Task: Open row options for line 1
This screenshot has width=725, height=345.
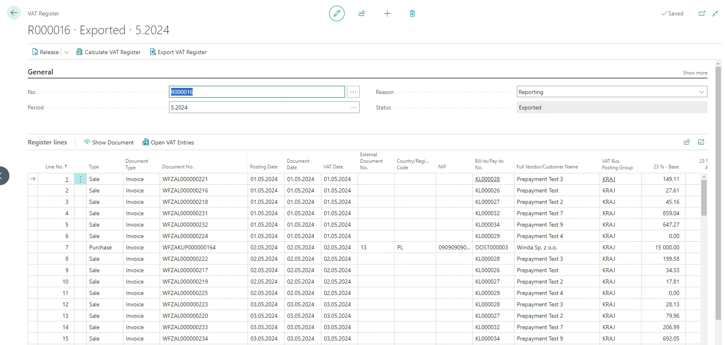Action: coord(80,179)
